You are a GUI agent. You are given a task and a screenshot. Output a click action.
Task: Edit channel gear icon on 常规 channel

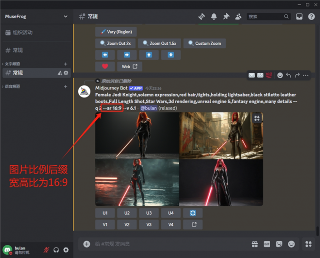[x=66, y=73]
